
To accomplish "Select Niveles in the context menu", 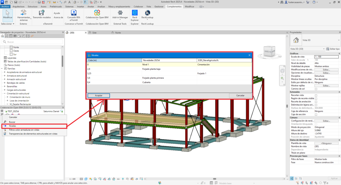I will (x=13, y=126).
